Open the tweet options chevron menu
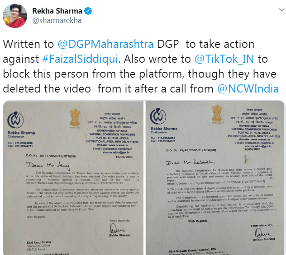286x255 pixels. coord(281,10)
